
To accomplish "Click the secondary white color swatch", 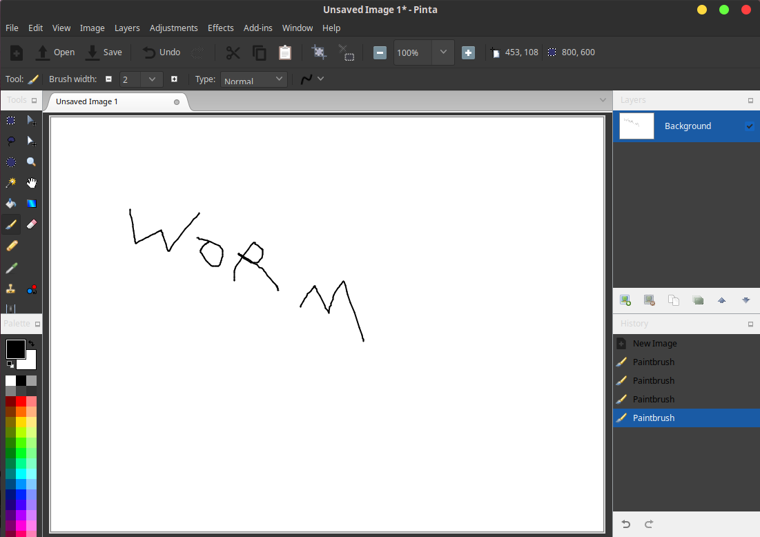I will click(30, 362).
